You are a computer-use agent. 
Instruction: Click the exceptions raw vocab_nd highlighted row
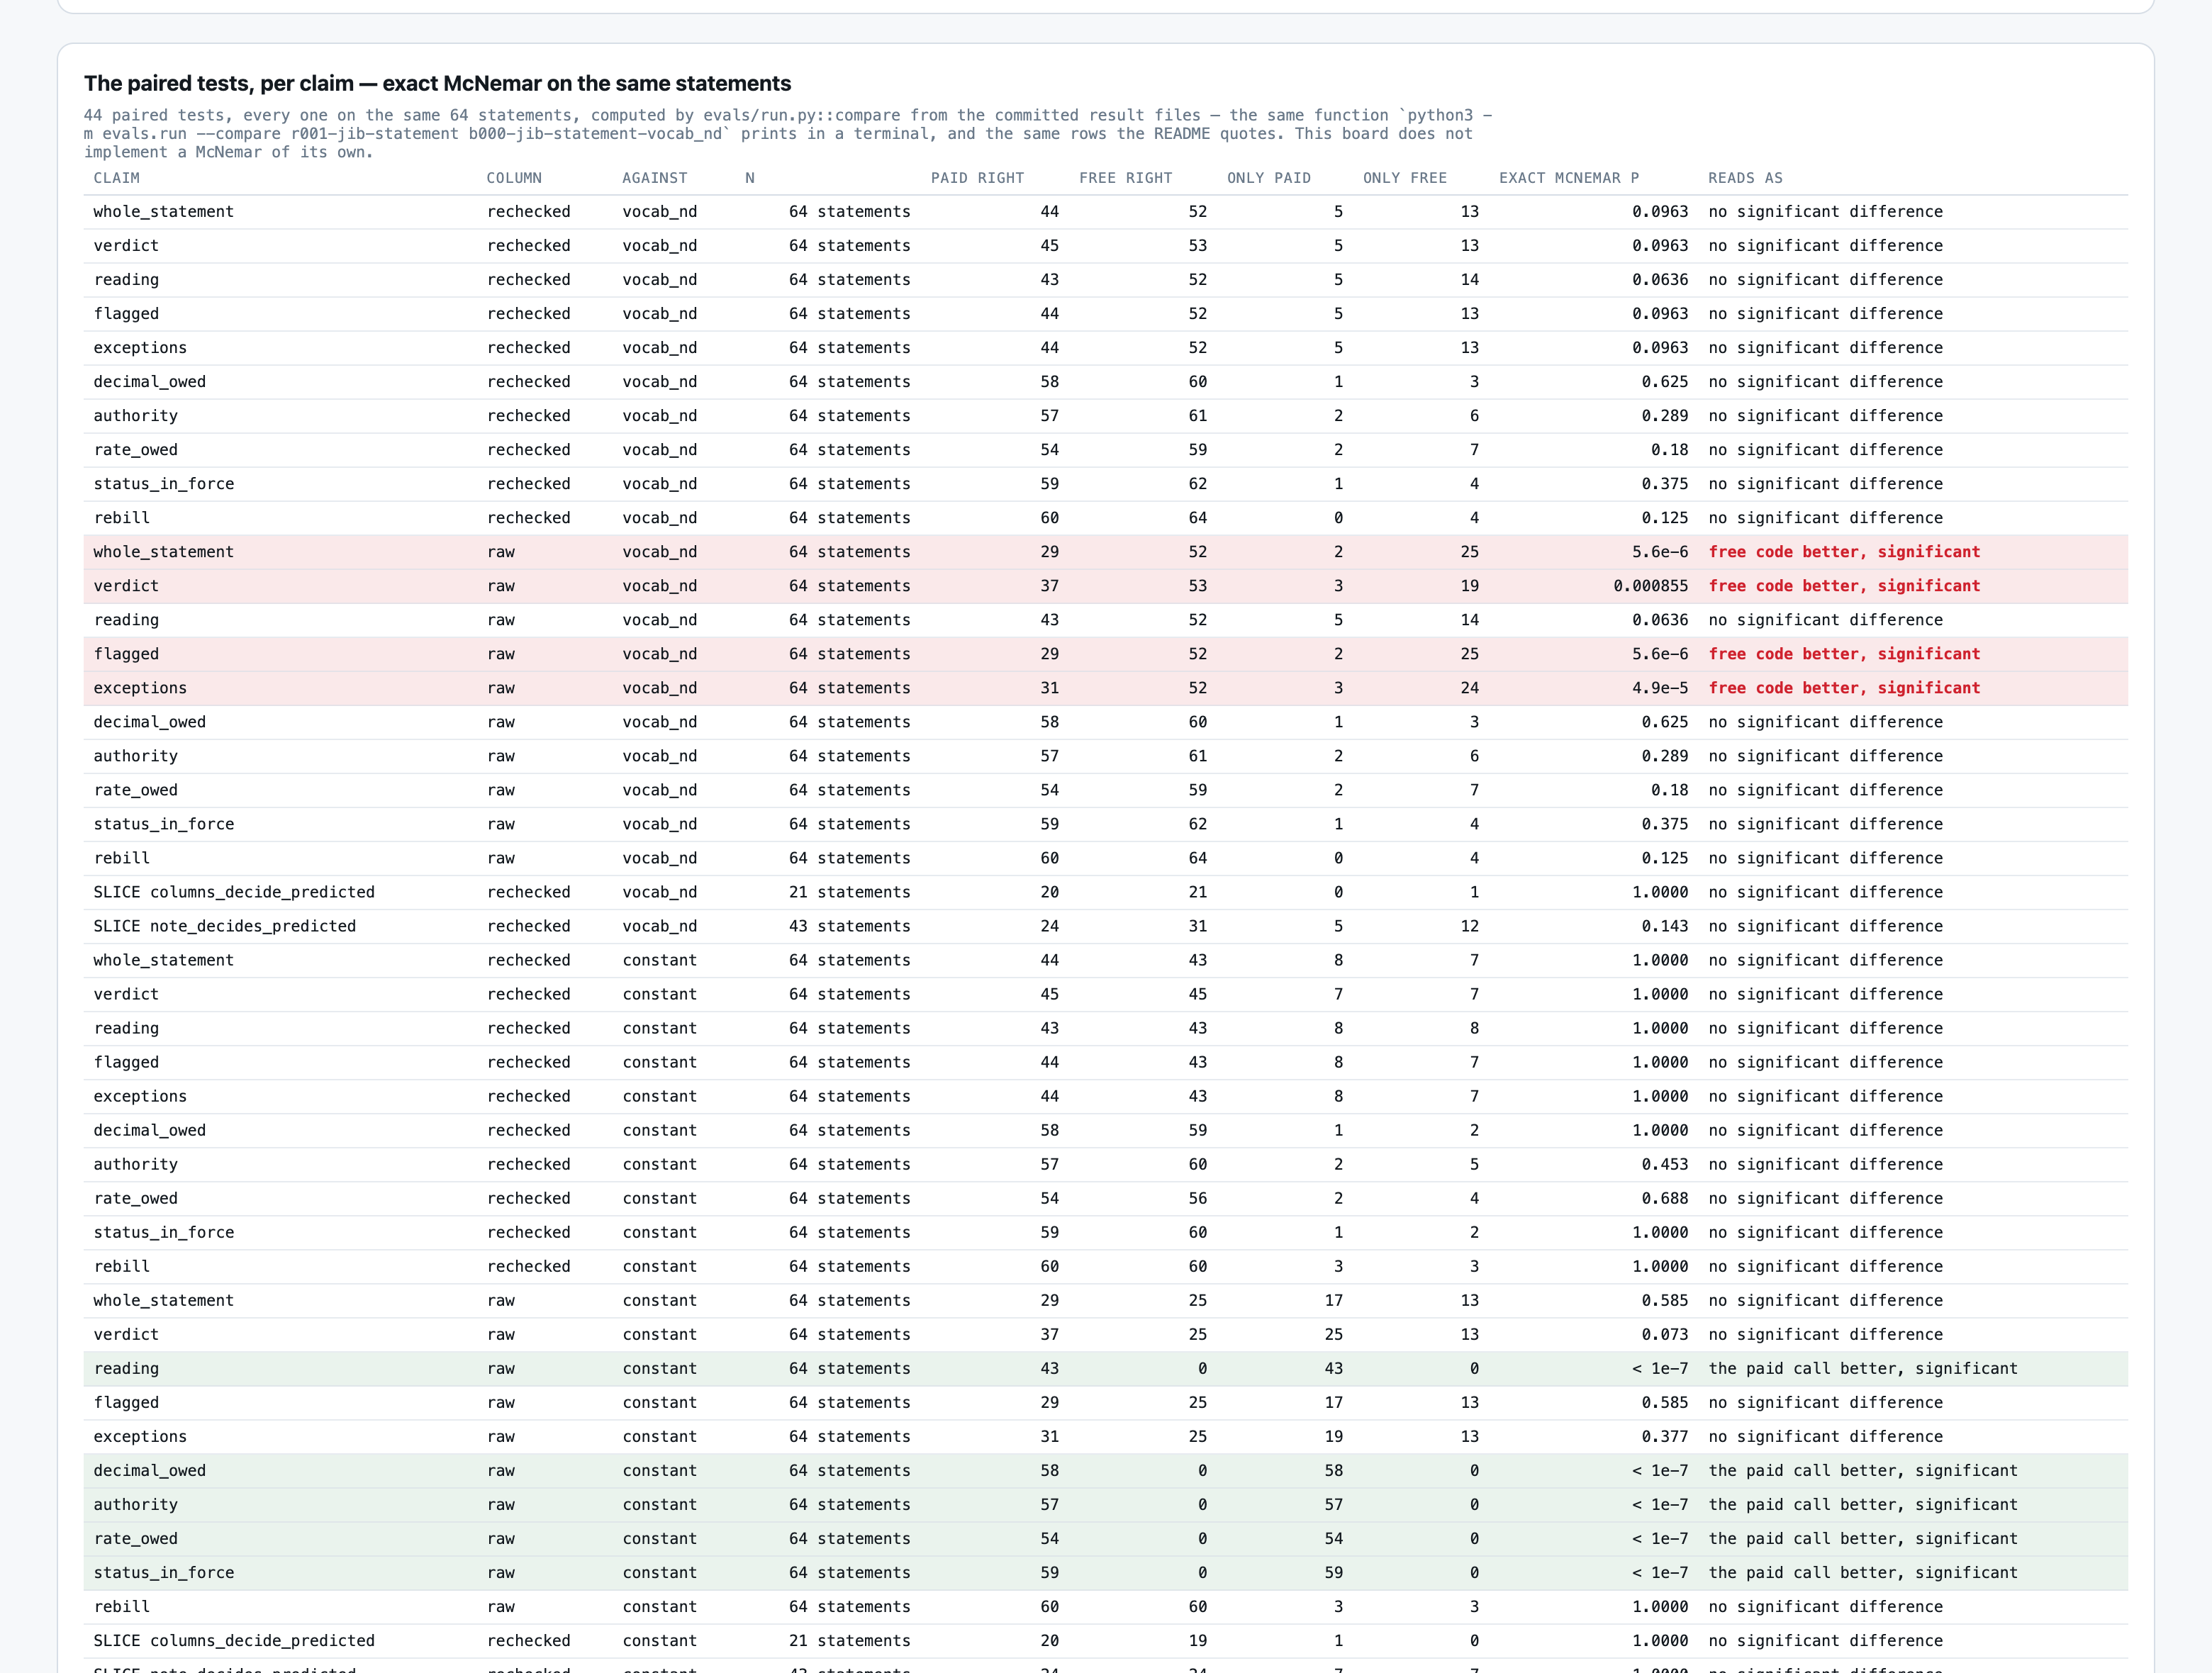point(1105,688)
